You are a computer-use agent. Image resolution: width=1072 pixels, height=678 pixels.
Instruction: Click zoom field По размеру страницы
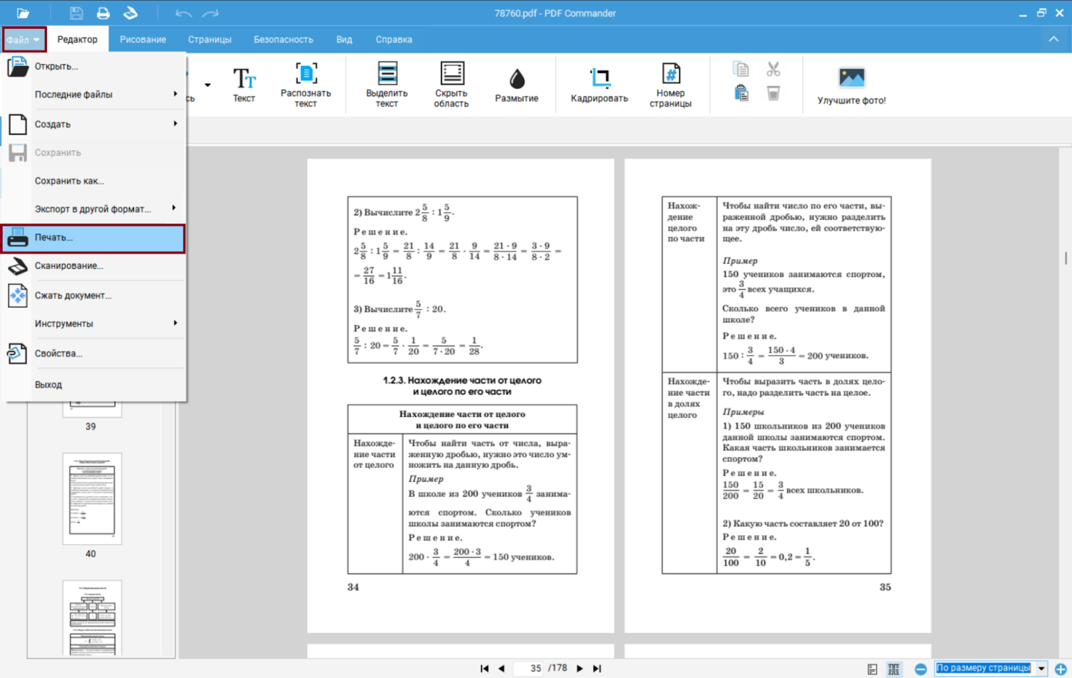pyautogui.click(x=984, y=668)
